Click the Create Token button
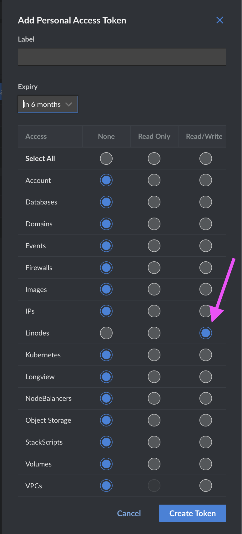 tap(192, 513)
